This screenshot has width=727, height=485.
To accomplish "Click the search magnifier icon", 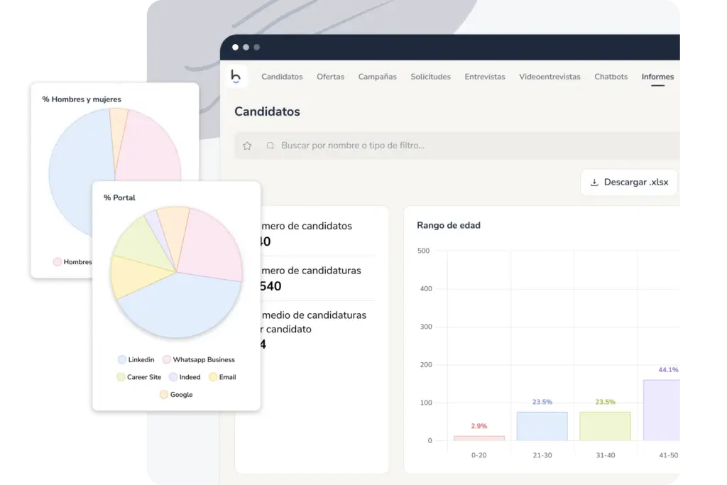I will pos(270,146).
